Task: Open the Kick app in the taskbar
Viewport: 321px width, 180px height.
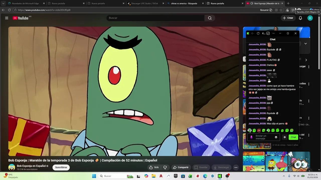Action: tap(220, 176)
